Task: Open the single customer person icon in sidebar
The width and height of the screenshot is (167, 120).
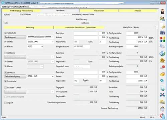Action: click(x=162, y=11)
